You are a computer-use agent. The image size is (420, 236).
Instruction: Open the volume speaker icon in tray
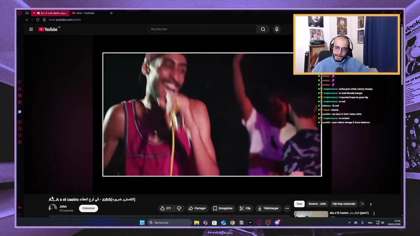(382, 223)
